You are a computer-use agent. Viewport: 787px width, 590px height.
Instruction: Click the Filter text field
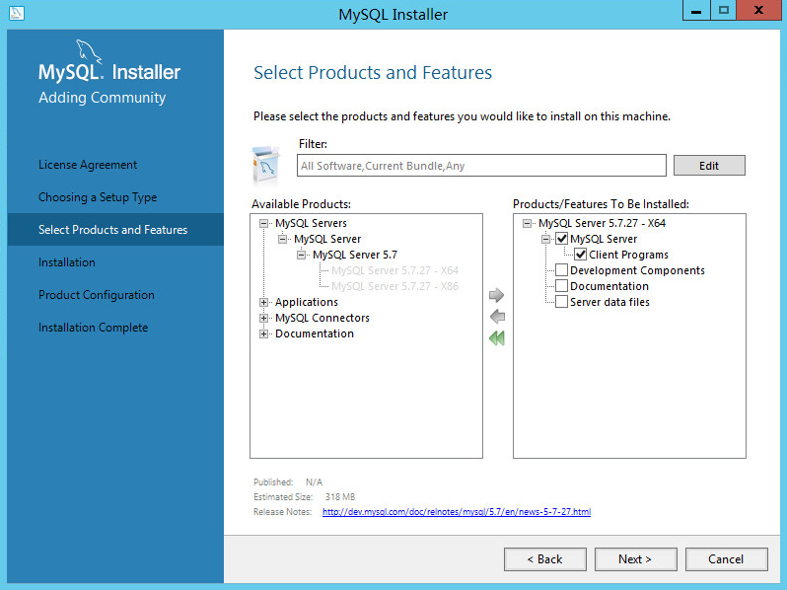pyautogui.click(x=481, y=166)
